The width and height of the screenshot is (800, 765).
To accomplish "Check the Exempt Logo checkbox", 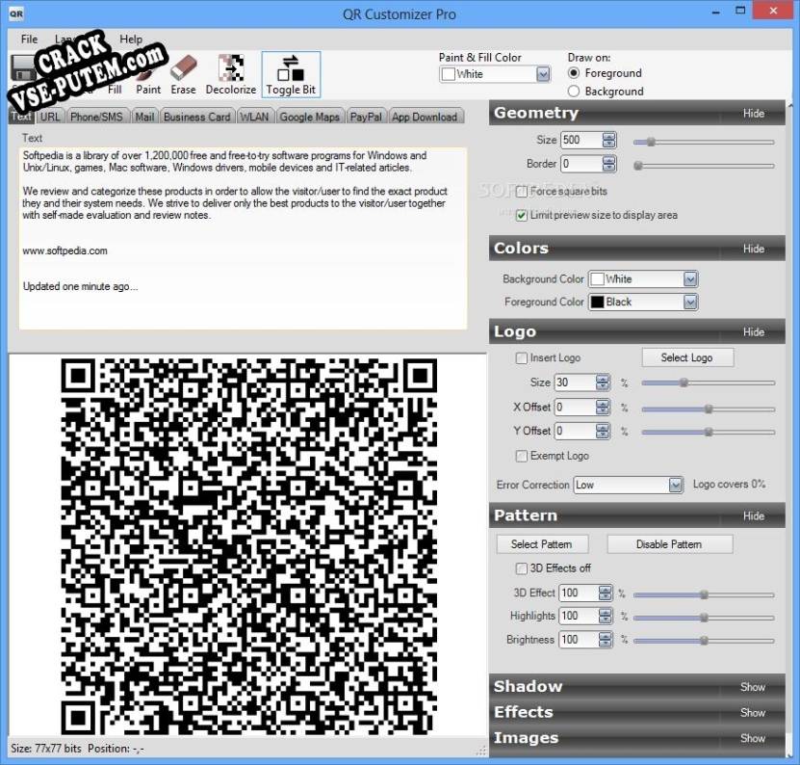I will (x=522, y=456).
